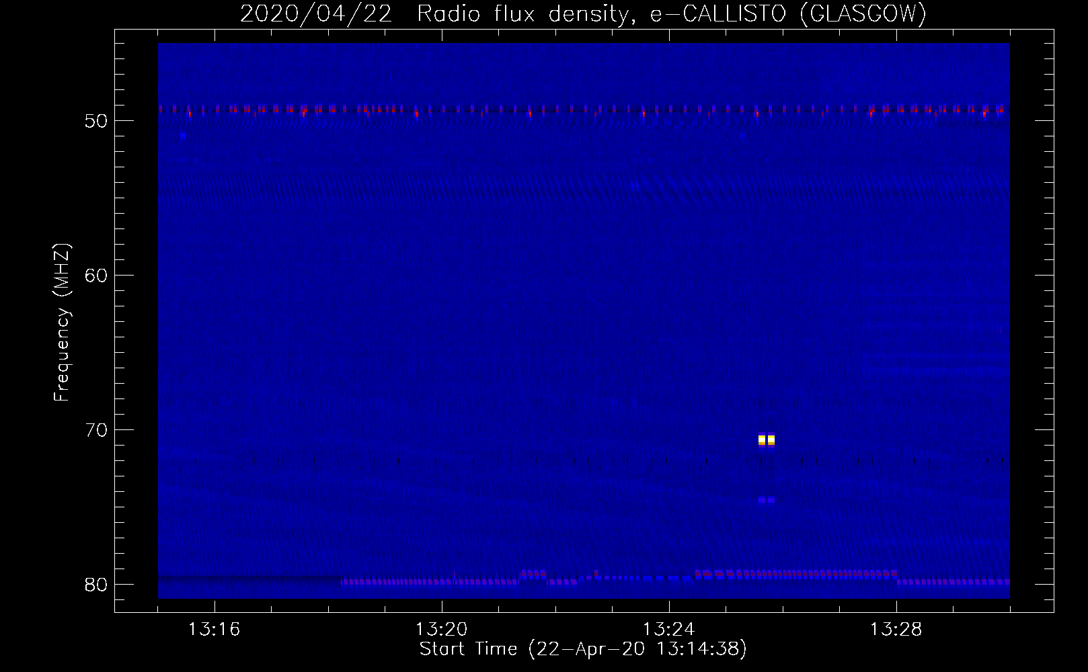Click the 13:20 time tick label
1088x672 pixels.
pyautogui.click(x=441, y=630)
